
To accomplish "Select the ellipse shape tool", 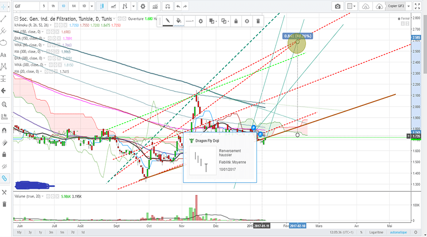I will (4, 43).
